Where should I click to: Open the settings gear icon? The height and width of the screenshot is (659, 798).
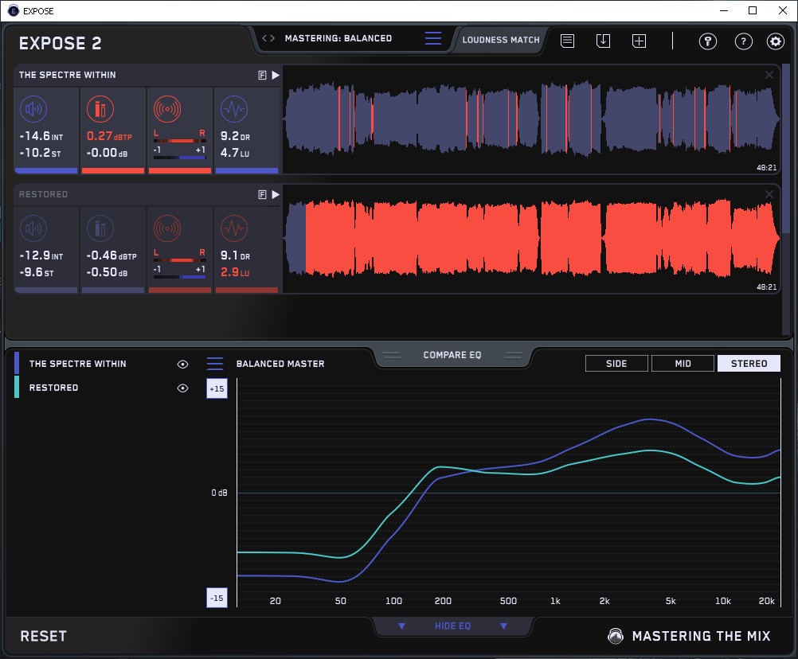point(776,41)
